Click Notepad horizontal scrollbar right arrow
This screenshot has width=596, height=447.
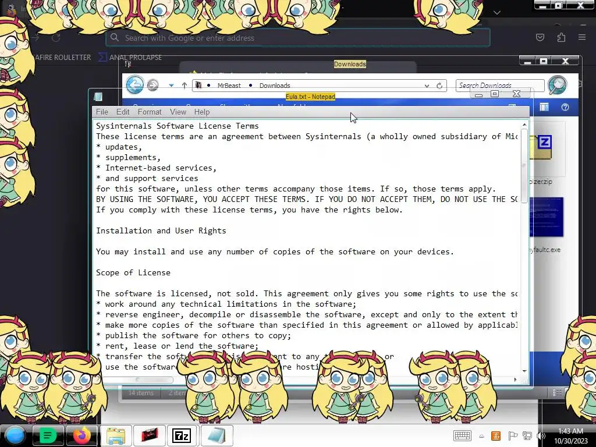(515, 379)
